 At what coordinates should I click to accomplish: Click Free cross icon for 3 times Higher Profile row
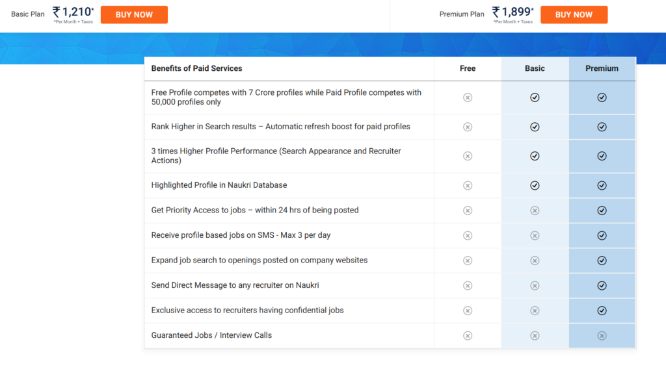pyautogui.click(x=468, y=156)
